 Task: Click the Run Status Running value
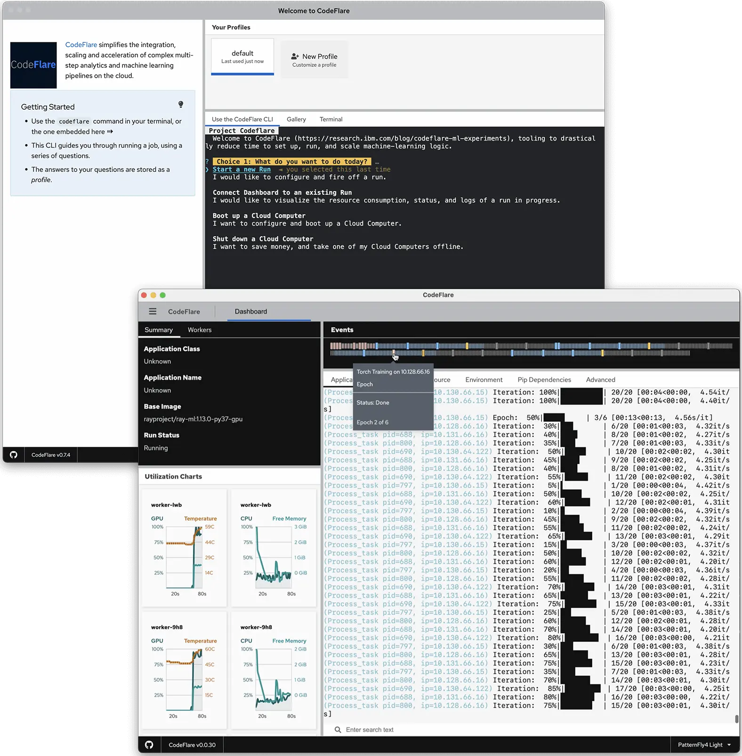point(156,448)
